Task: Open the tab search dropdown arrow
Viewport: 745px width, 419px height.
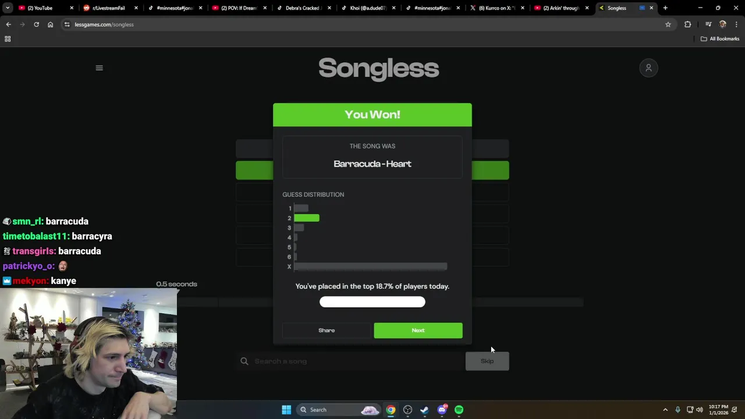Action: tap(8, 8)
